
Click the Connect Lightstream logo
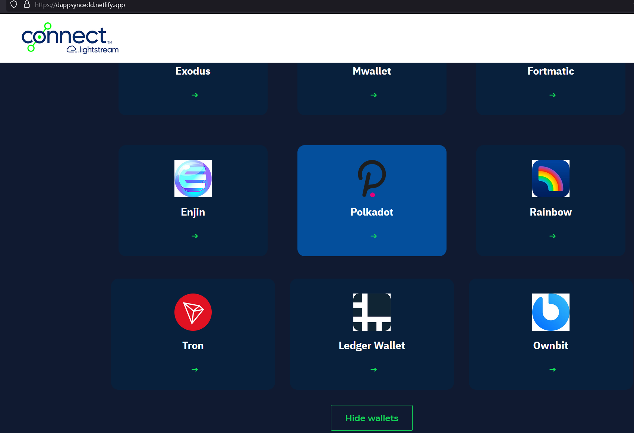(70, 38)
